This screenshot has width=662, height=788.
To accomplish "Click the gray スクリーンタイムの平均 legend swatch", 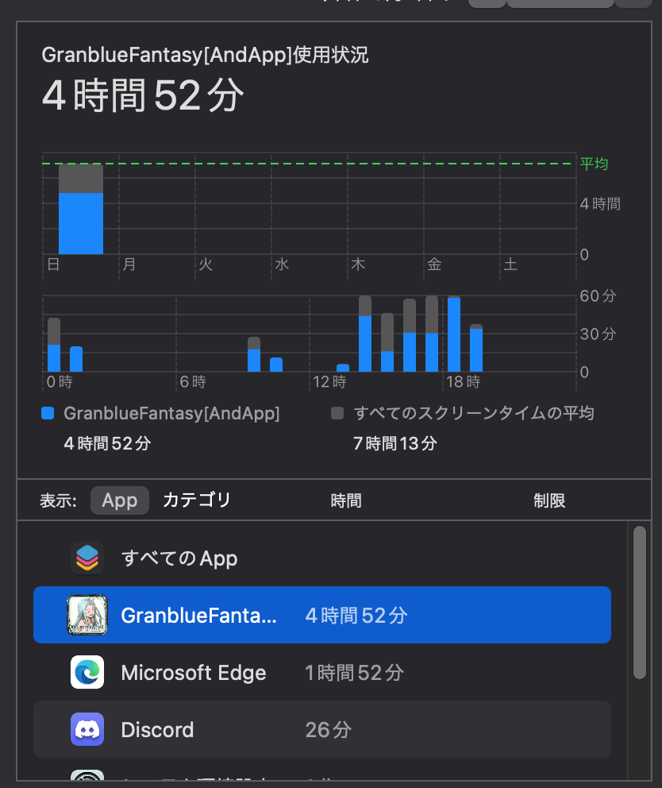I will click(337, 413).
